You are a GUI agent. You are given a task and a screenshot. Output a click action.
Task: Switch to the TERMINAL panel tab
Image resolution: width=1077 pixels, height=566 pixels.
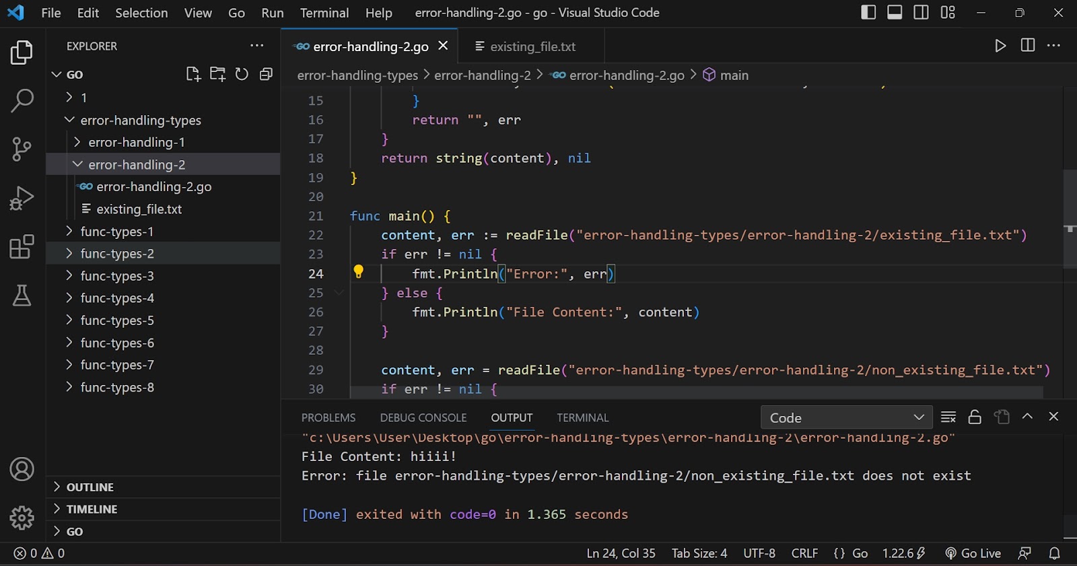583,417
